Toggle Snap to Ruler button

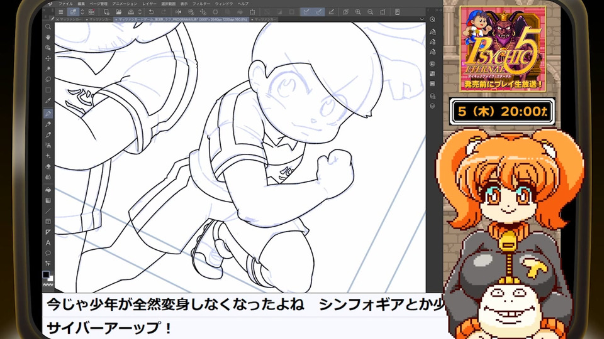click(x=306, y=12)
